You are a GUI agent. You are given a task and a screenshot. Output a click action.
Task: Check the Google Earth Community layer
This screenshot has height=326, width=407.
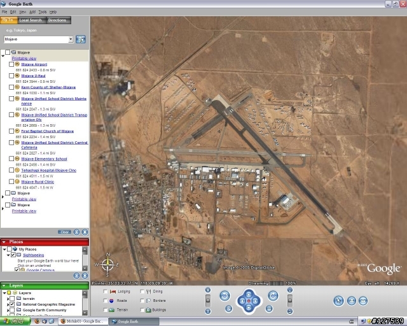tap(12, 310)
